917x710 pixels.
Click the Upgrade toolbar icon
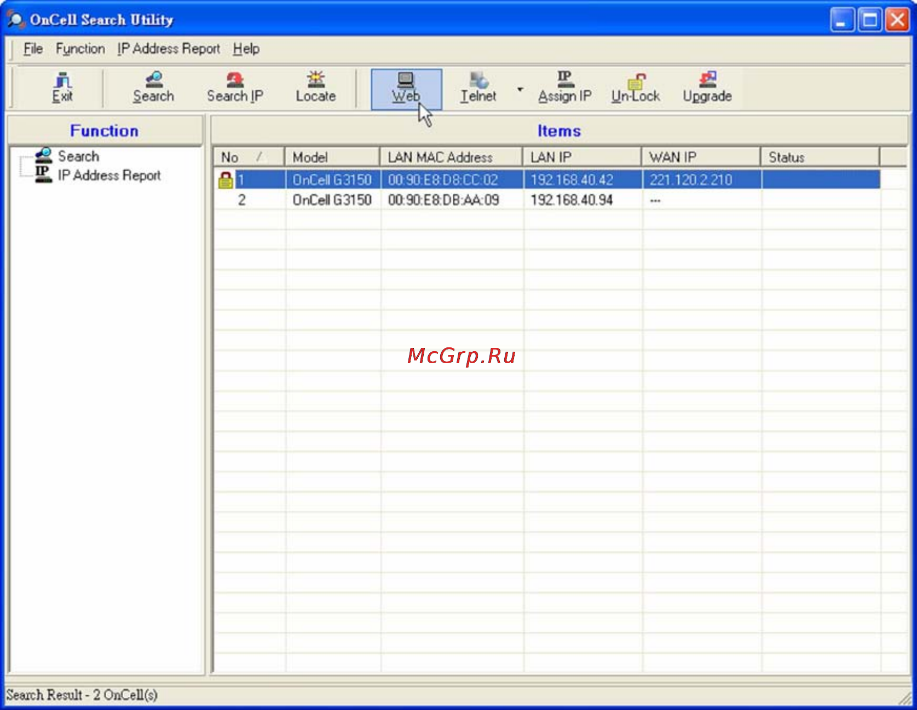(707, 88)
